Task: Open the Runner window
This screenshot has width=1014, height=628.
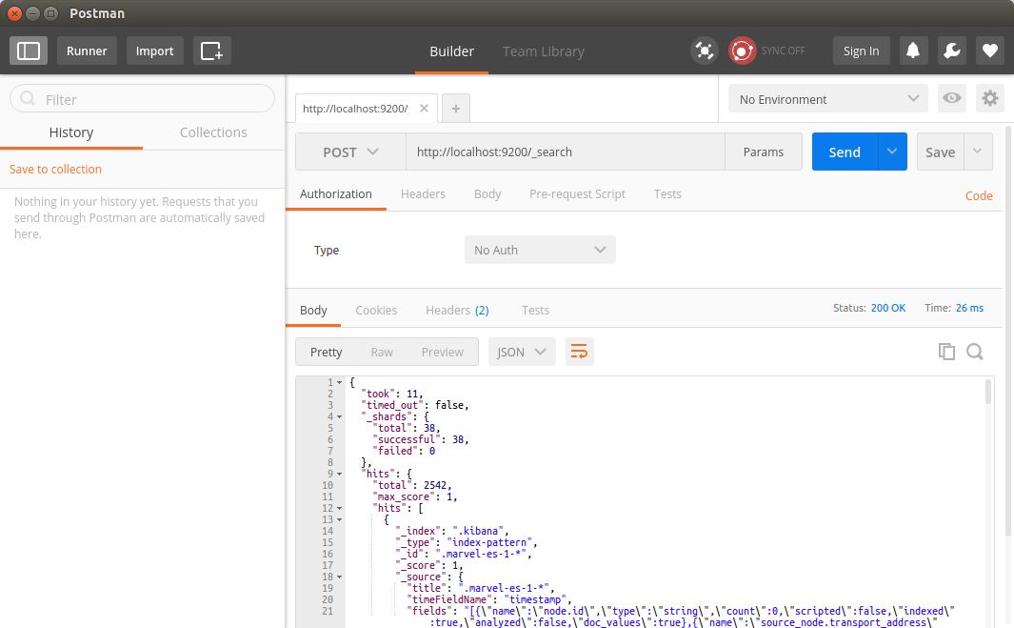Action: 87,51
